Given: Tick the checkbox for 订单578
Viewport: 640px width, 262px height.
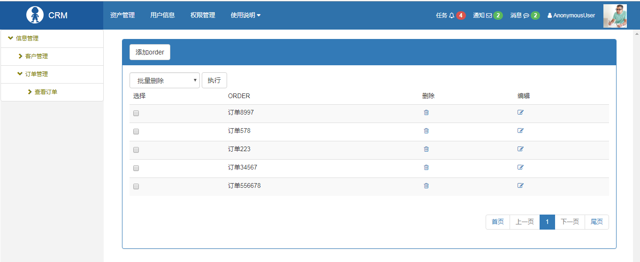Looking at the screenshot, I should pyautogui.click(x=136, y=131).
